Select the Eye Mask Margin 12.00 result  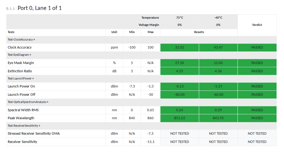(x=218, y=63)
